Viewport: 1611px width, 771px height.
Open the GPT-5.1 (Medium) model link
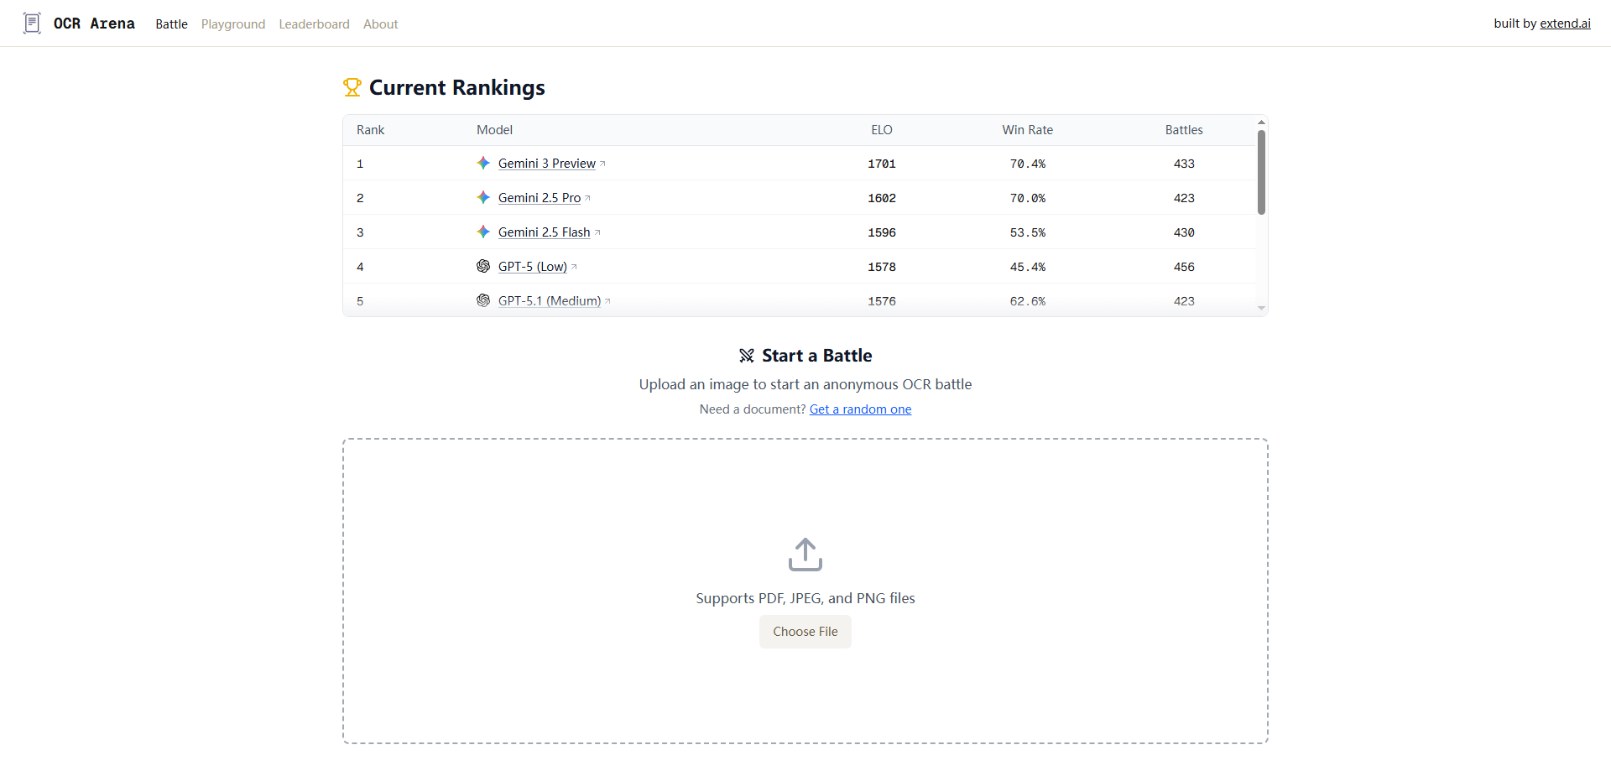click(550, 300)
